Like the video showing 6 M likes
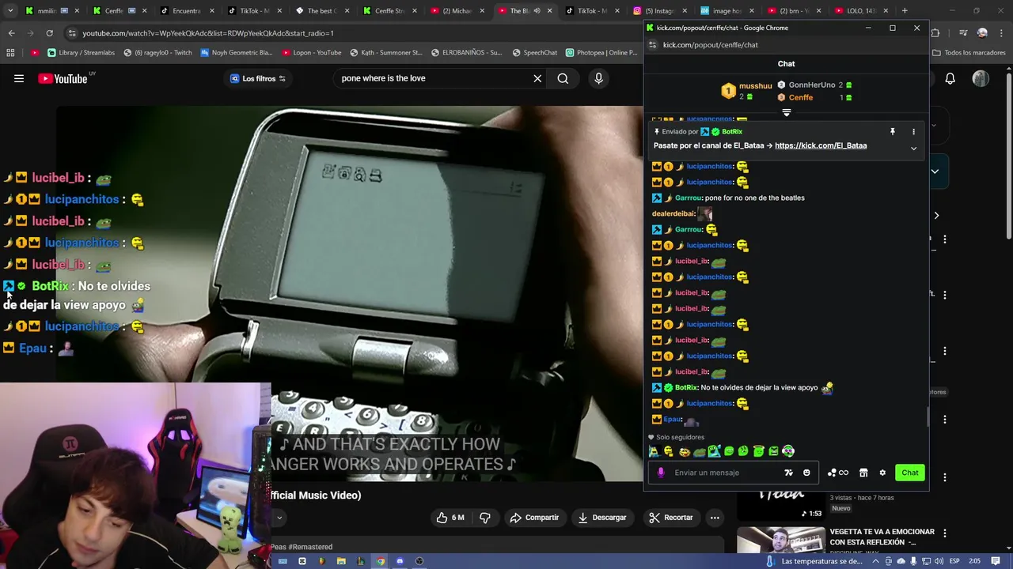The width and height of the screenshot is (1013, 569). [x=450, y=518]
